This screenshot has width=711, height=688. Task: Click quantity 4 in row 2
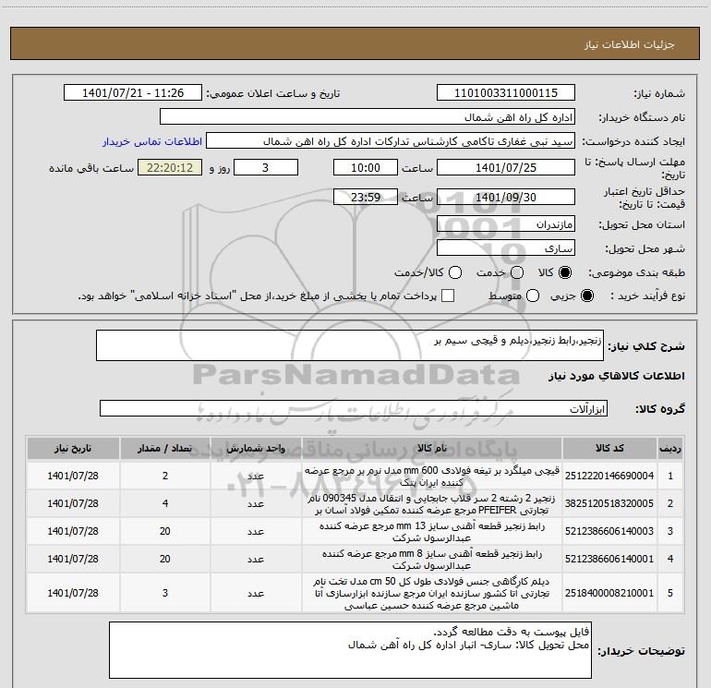(x=165, y=503)
